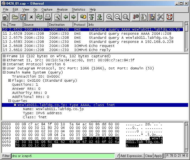Click the Add Expression button
Screen dimensions: 190x160
[132, 156]
